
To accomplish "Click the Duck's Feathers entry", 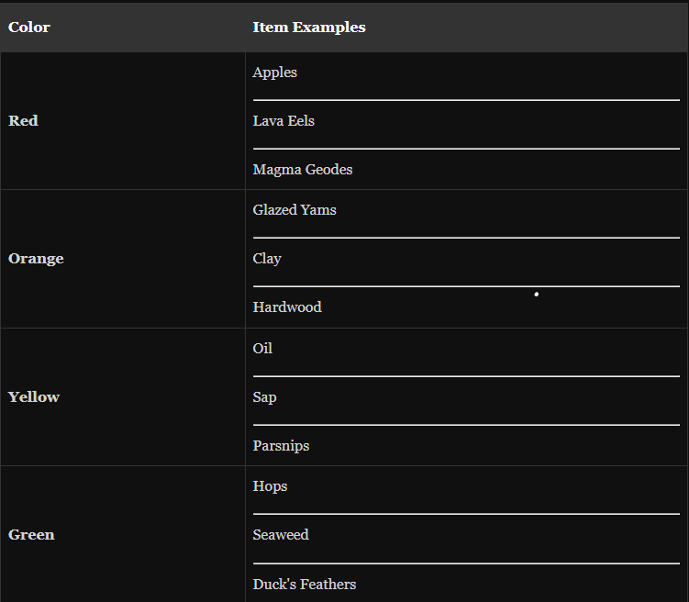I will click(x=305, y=585).
